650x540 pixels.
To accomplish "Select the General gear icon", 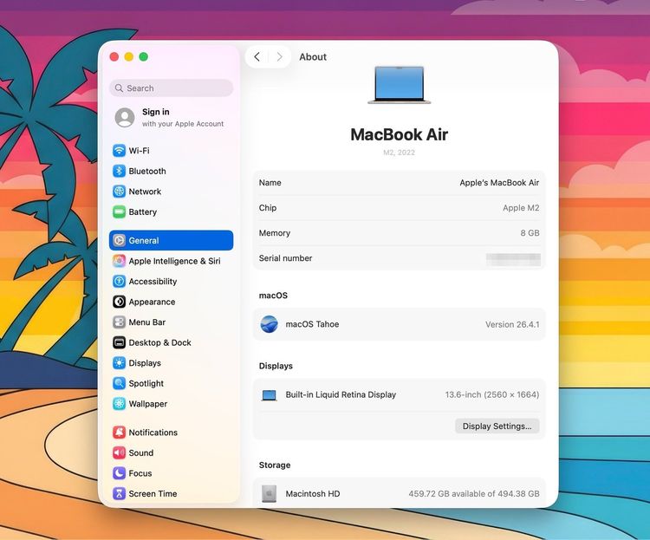I will (119, 241).
